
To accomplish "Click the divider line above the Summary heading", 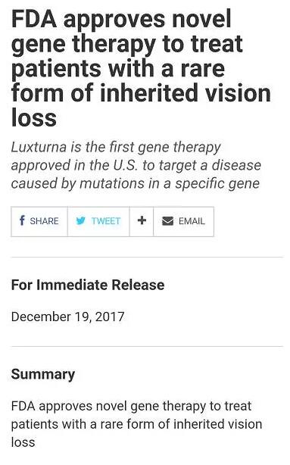I will pyautogui.click(x=147, y=346).
